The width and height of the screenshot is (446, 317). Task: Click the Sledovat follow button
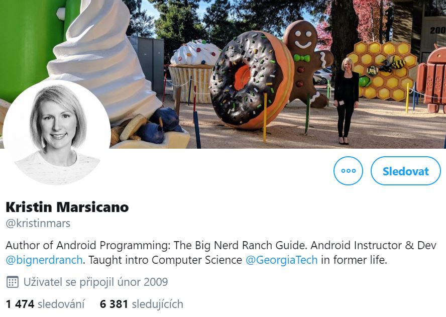[406, 171]
